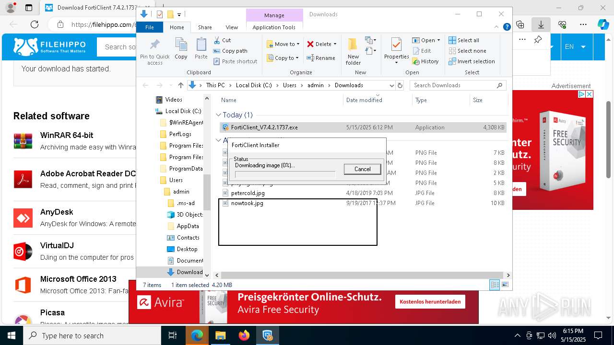
Task: Collapse the Today (1) group
Action: coord(218,115)
